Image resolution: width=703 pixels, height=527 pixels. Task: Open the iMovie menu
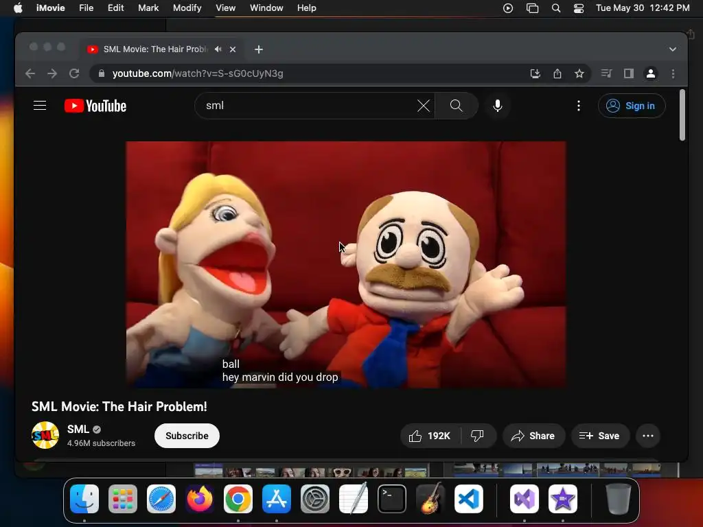point(50,8)
